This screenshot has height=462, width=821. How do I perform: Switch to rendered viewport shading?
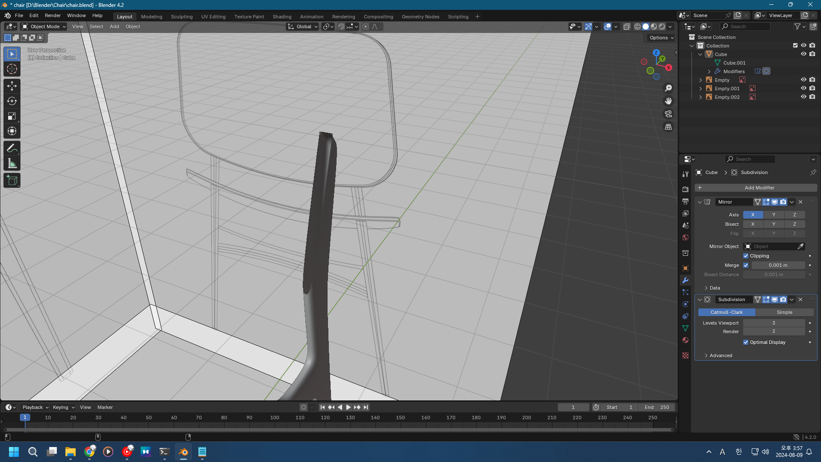[662, 27]
